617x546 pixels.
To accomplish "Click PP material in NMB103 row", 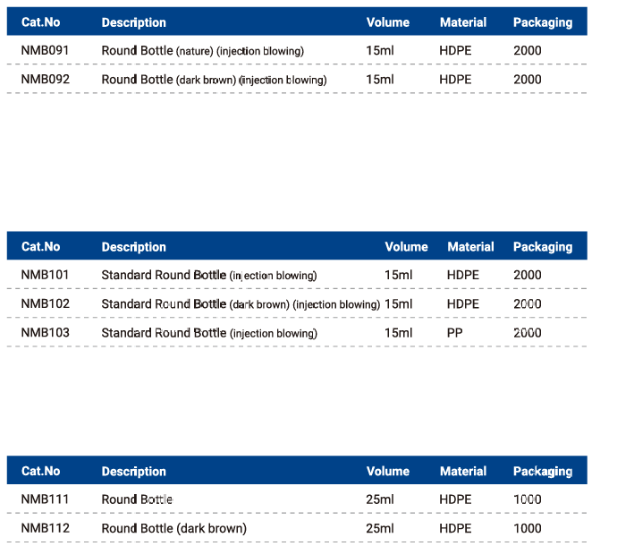I will click(455, 332).
